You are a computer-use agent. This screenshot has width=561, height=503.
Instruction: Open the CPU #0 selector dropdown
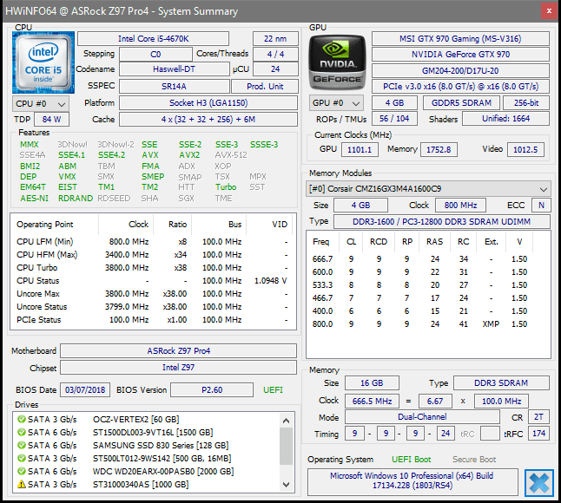[40, 103]
